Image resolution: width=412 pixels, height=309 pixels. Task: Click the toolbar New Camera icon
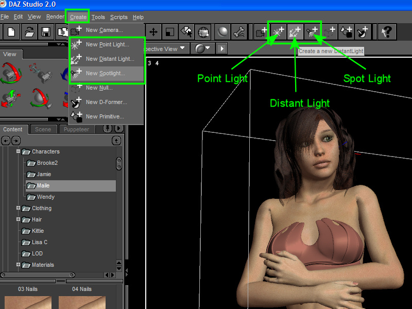pos(261,32)
